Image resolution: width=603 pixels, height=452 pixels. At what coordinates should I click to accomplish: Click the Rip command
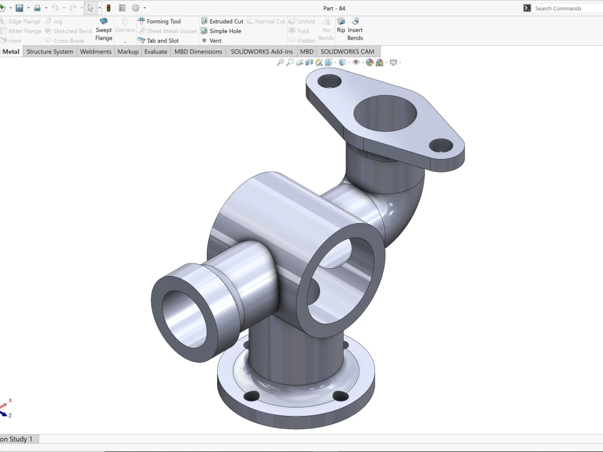click(341, 30)
